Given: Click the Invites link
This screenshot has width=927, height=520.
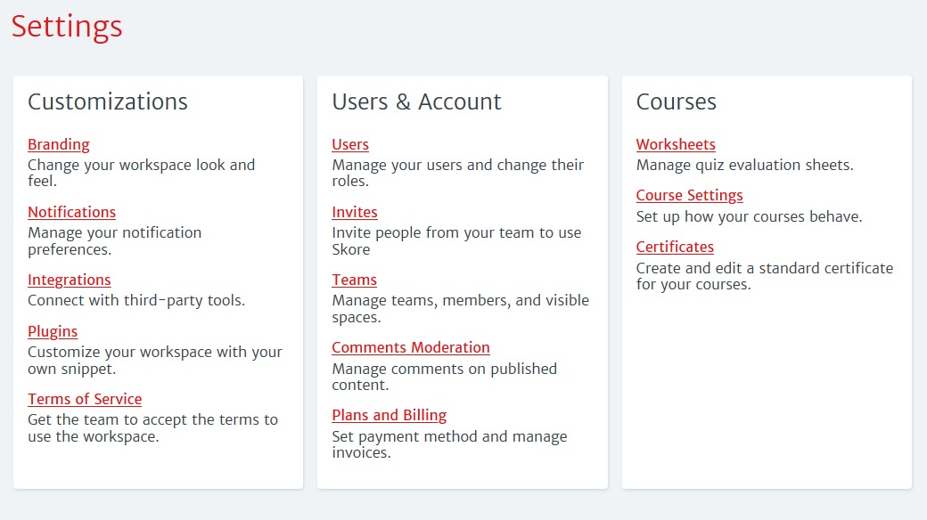Looking at the screenshot, I should click(355, 212).
